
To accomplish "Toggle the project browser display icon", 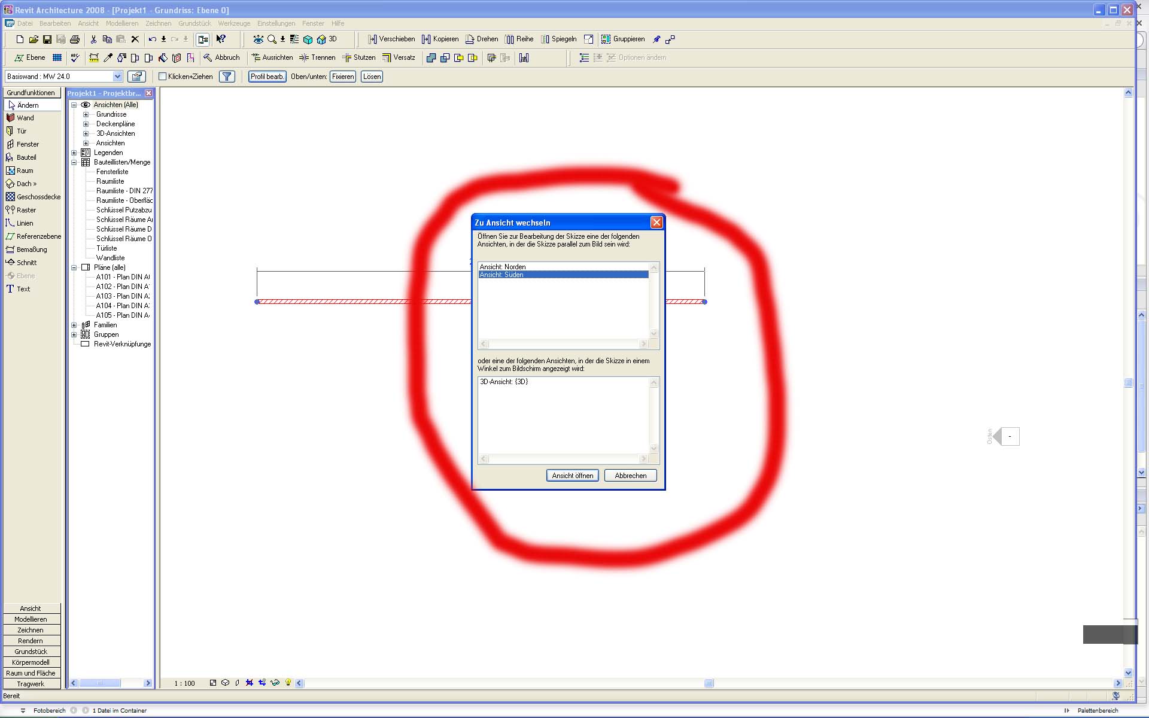I will [203, 39].
